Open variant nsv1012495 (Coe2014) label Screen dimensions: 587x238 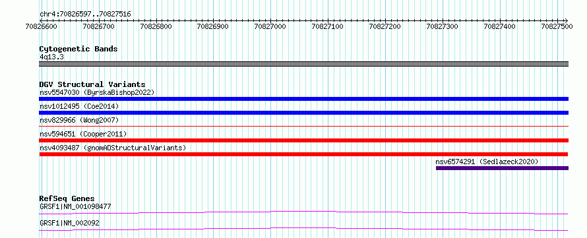tap(79, 106)
